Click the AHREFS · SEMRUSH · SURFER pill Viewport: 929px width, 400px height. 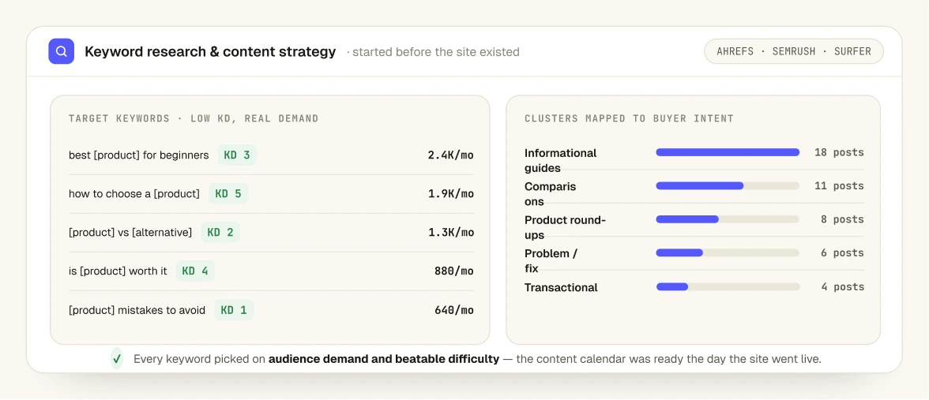pos(793,51)
